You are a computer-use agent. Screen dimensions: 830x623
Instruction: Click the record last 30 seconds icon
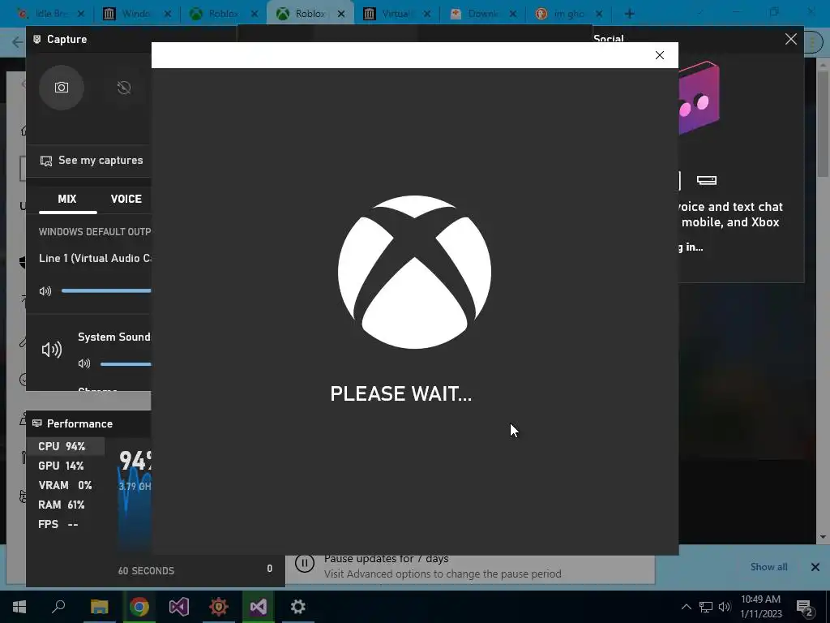(124, 88)
